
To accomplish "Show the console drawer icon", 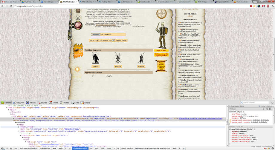I will (7, 149).
